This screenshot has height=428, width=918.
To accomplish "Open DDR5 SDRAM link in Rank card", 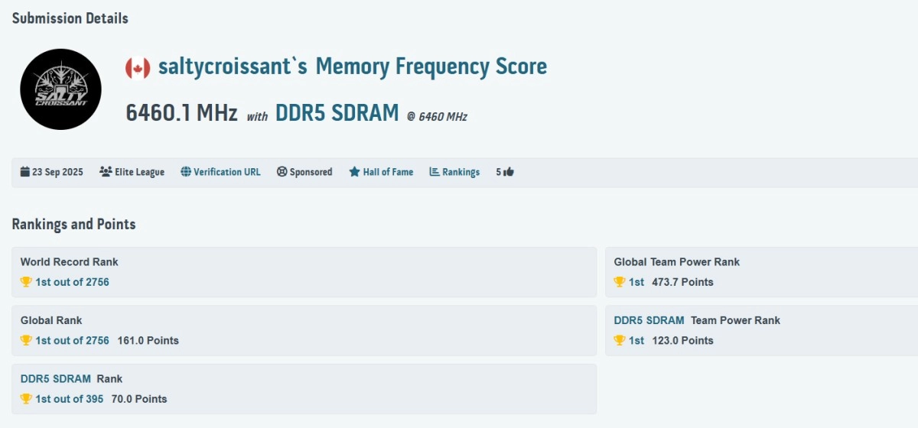I will [56, 378].
